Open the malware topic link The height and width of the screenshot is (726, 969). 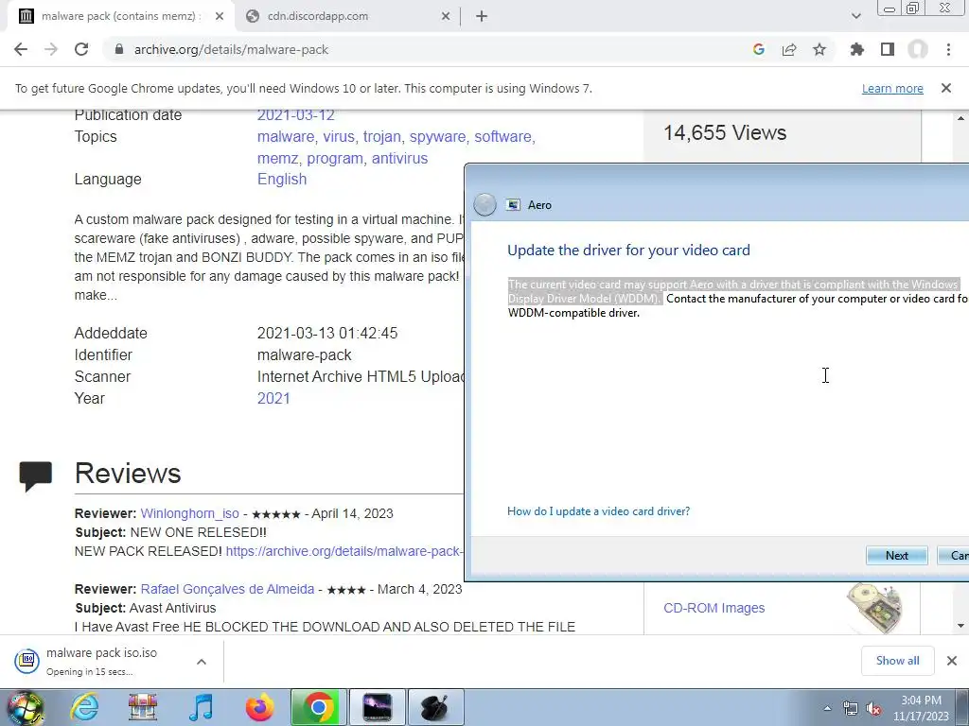tap(286, 136)
